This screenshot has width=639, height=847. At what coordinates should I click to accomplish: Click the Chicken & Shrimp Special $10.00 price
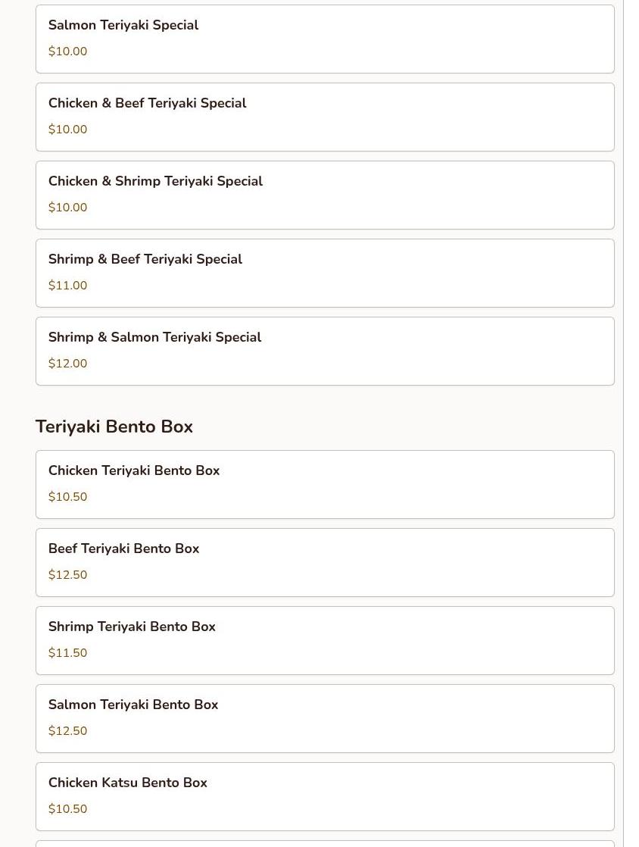pyautogui.click(x=67, y=208)
